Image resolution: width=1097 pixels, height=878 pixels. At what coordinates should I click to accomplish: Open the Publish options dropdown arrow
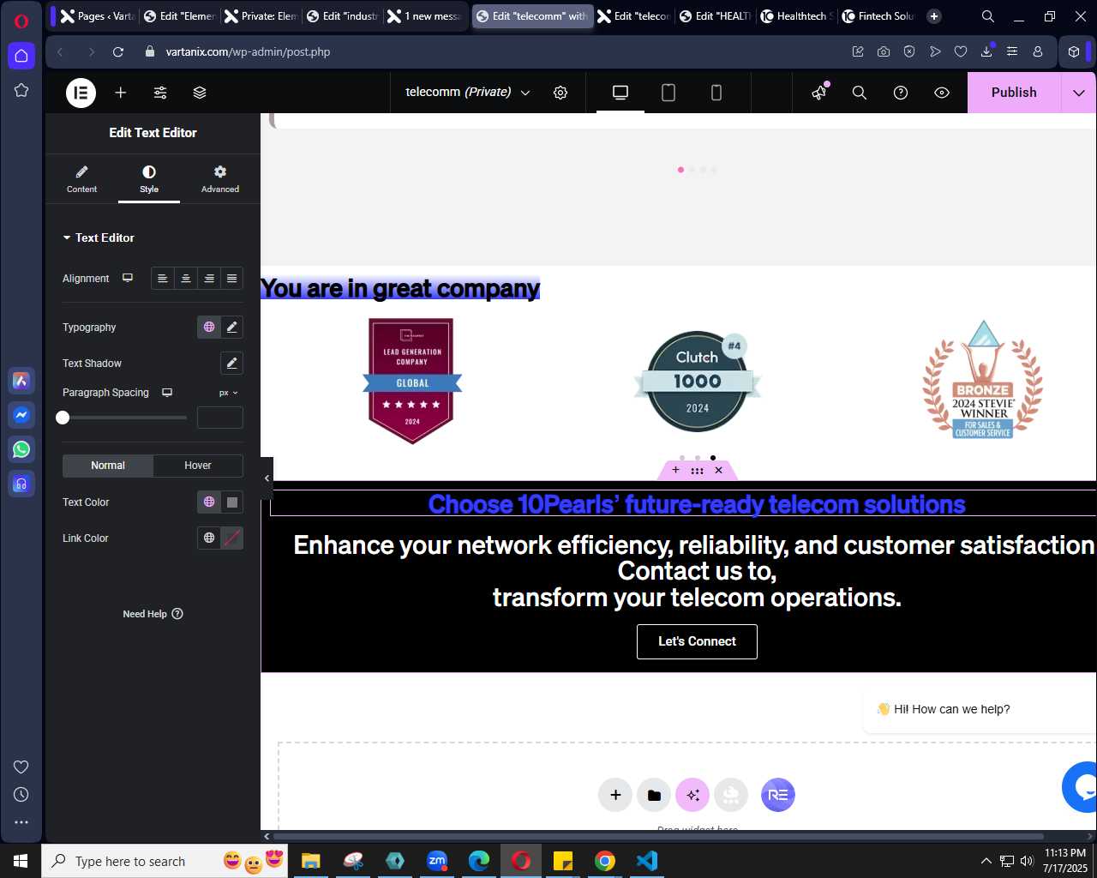click(x=1079, y=93)
